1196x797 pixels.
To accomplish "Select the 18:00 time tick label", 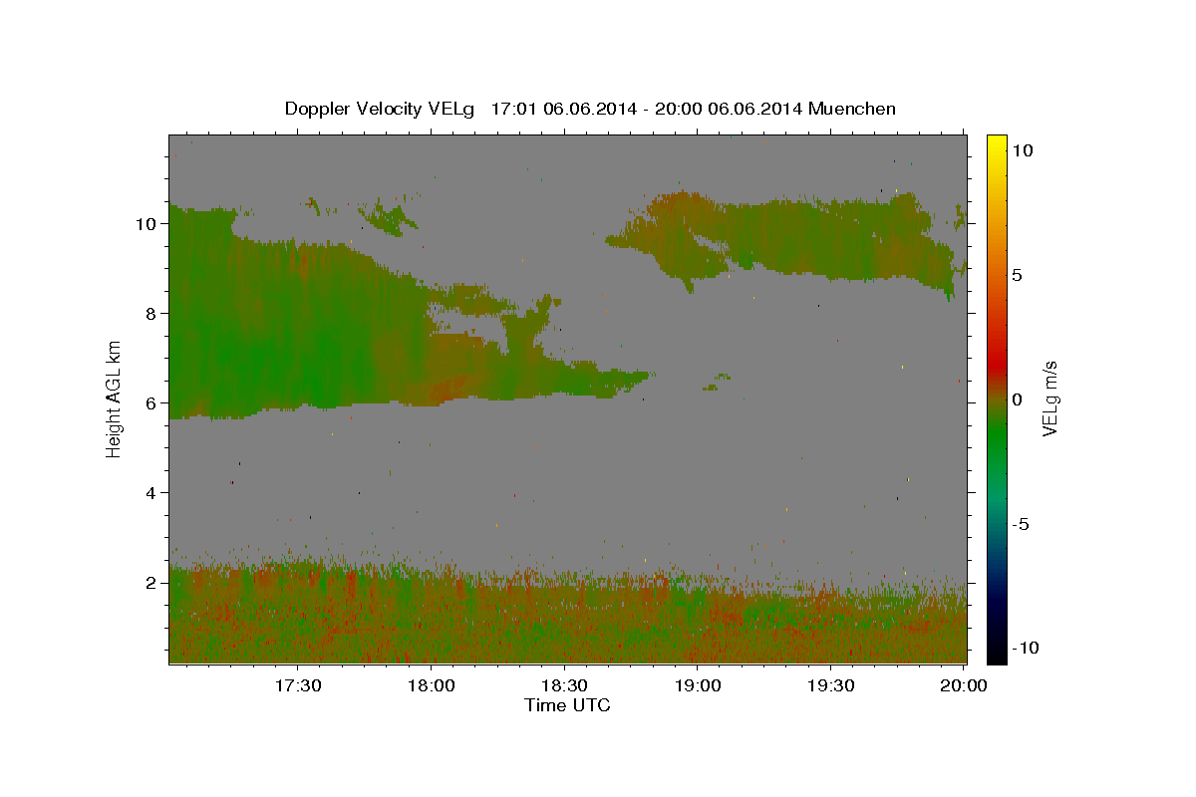I will [432, 685].
